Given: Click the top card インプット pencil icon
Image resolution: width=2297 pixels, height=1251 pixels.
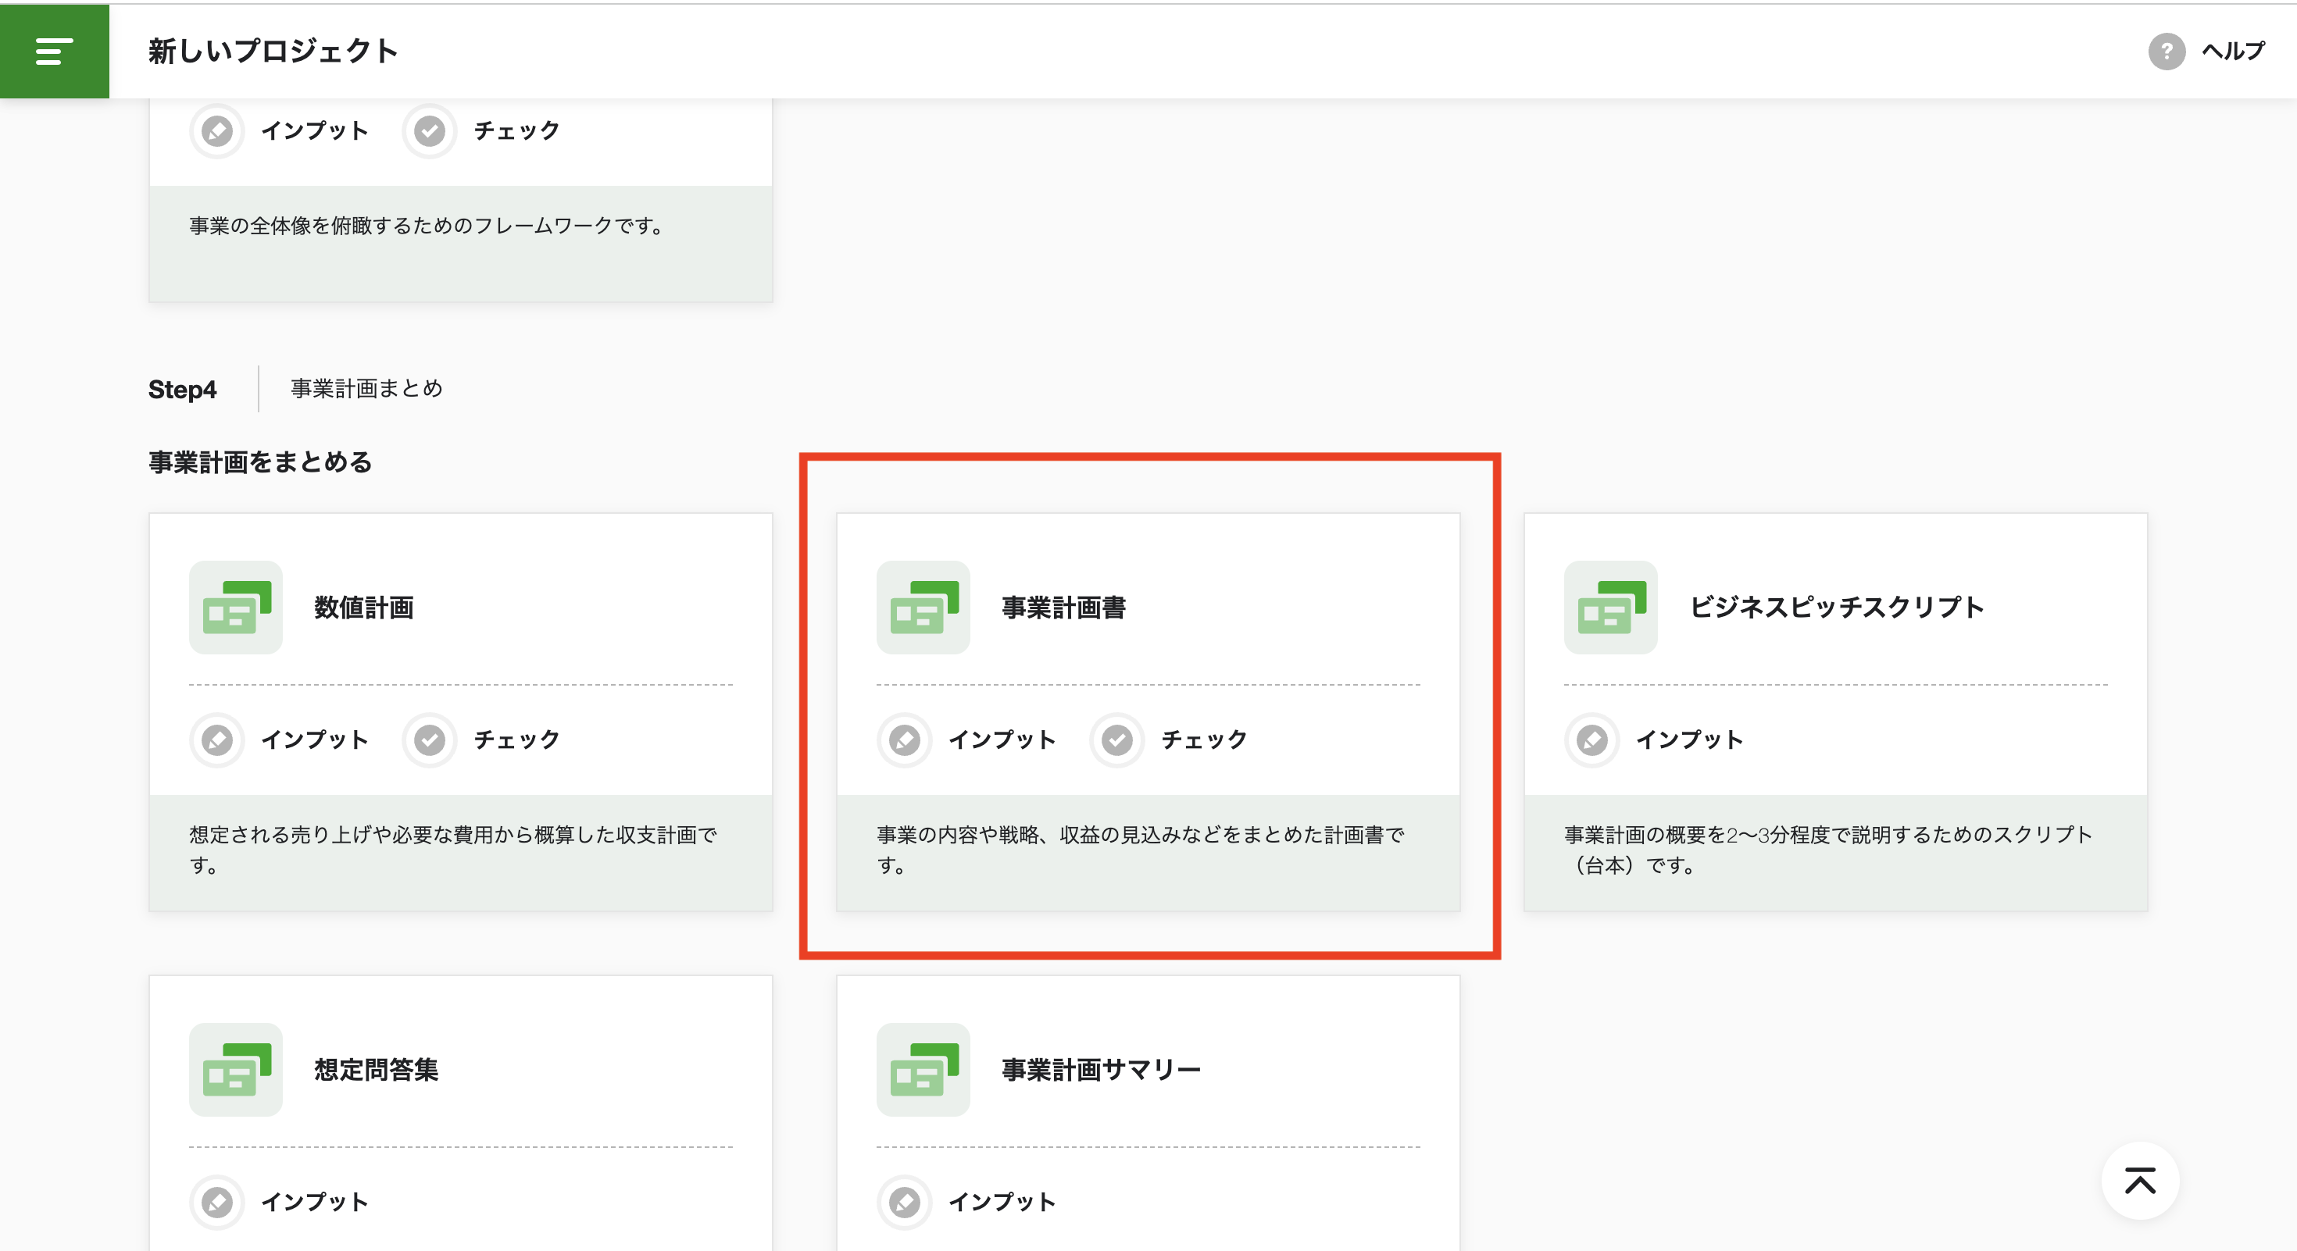Looking at the screenshot, I should tap(216, 130).
